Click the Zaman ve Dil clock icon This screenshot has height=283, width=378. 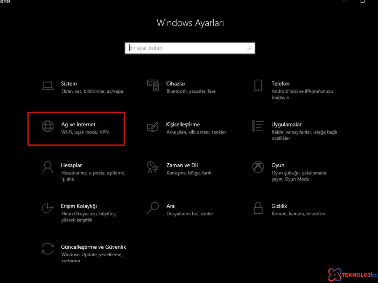152,167
